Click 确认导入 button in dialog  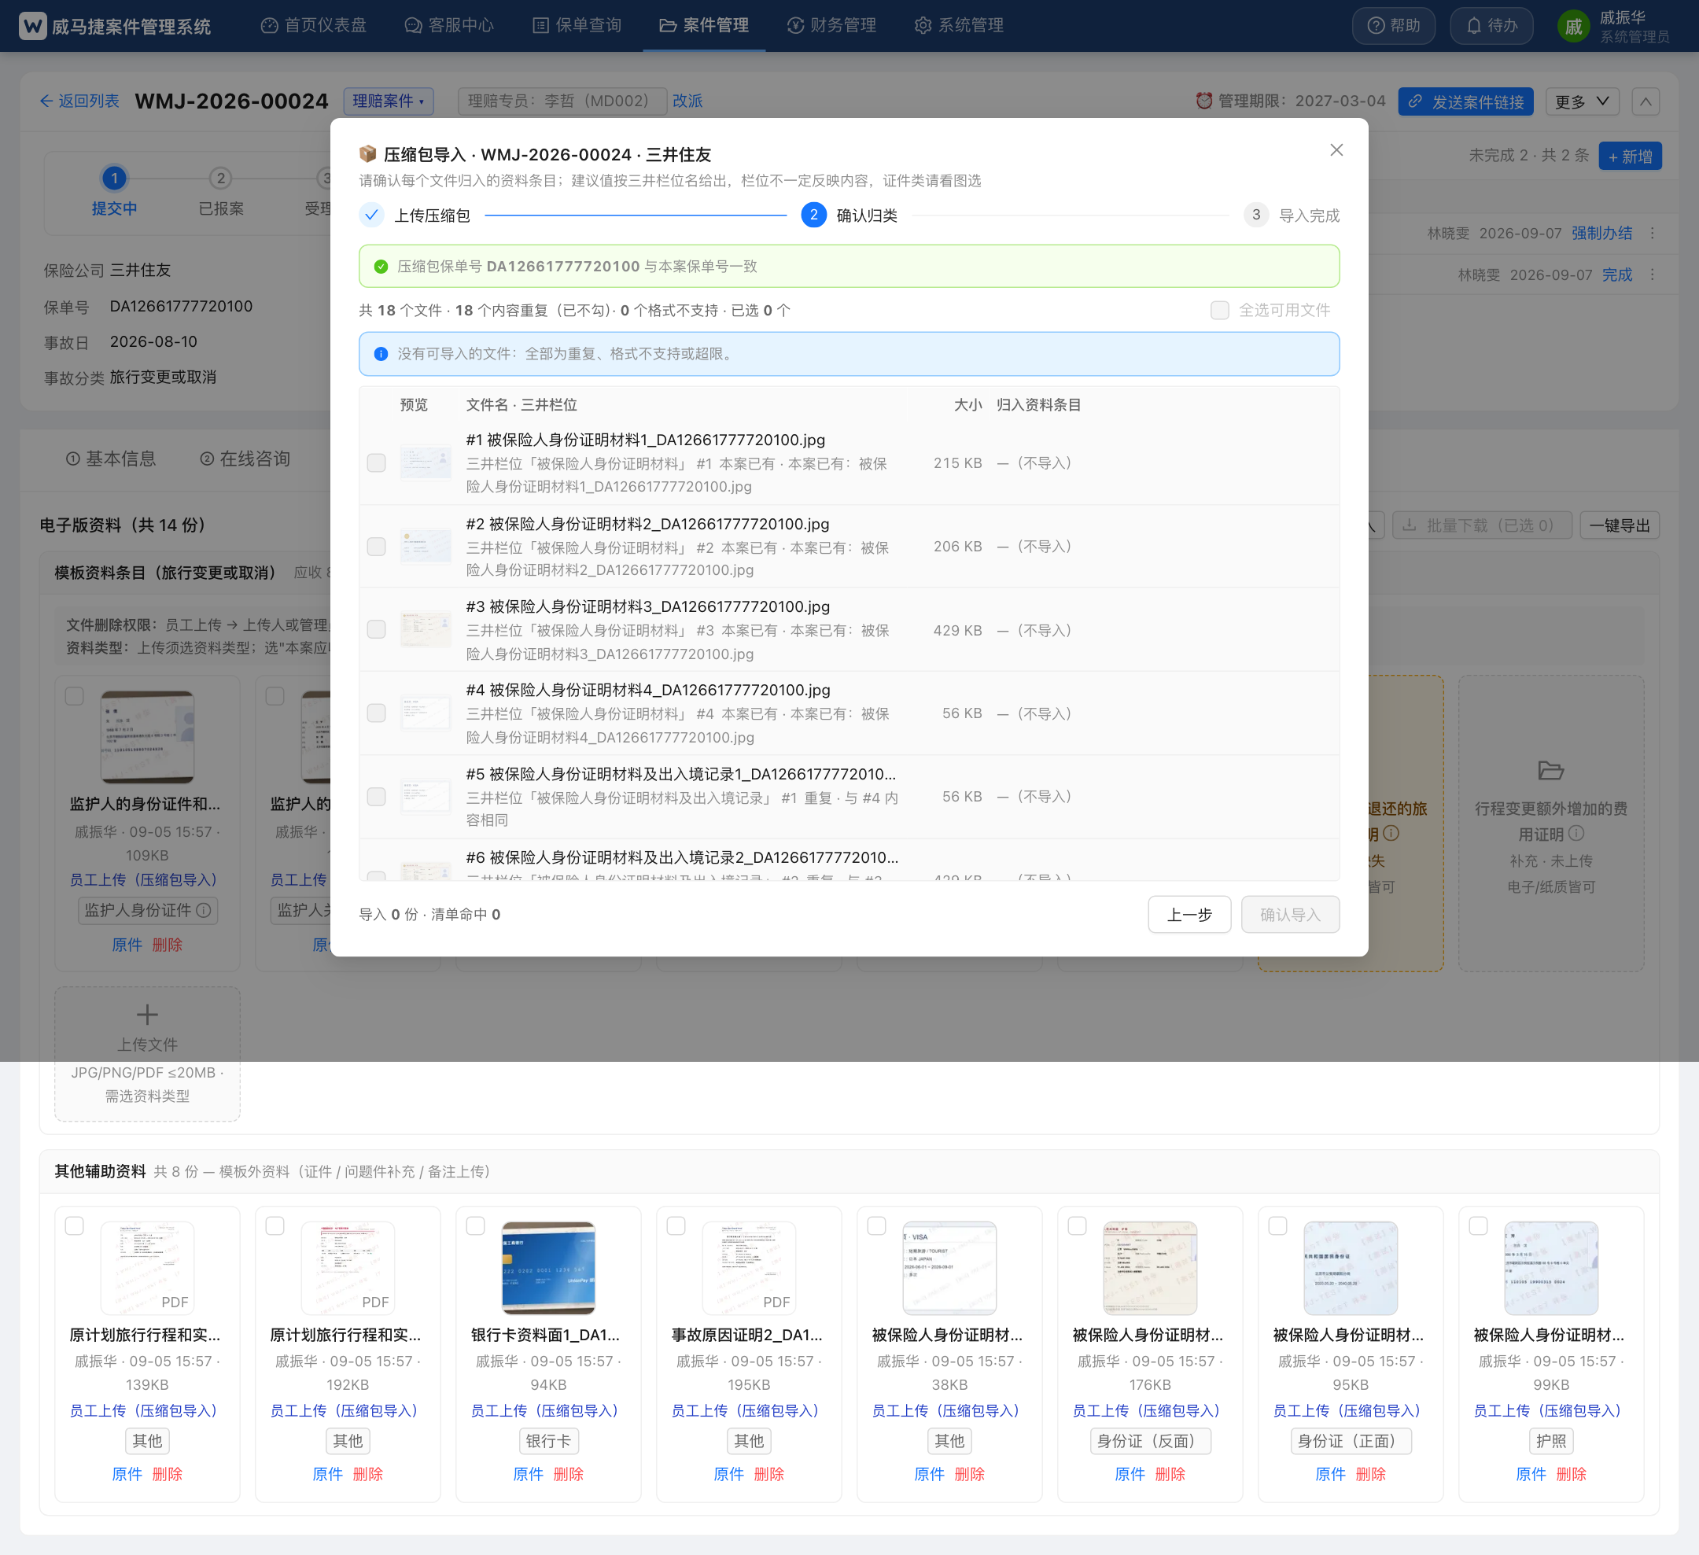(1290, 915)
